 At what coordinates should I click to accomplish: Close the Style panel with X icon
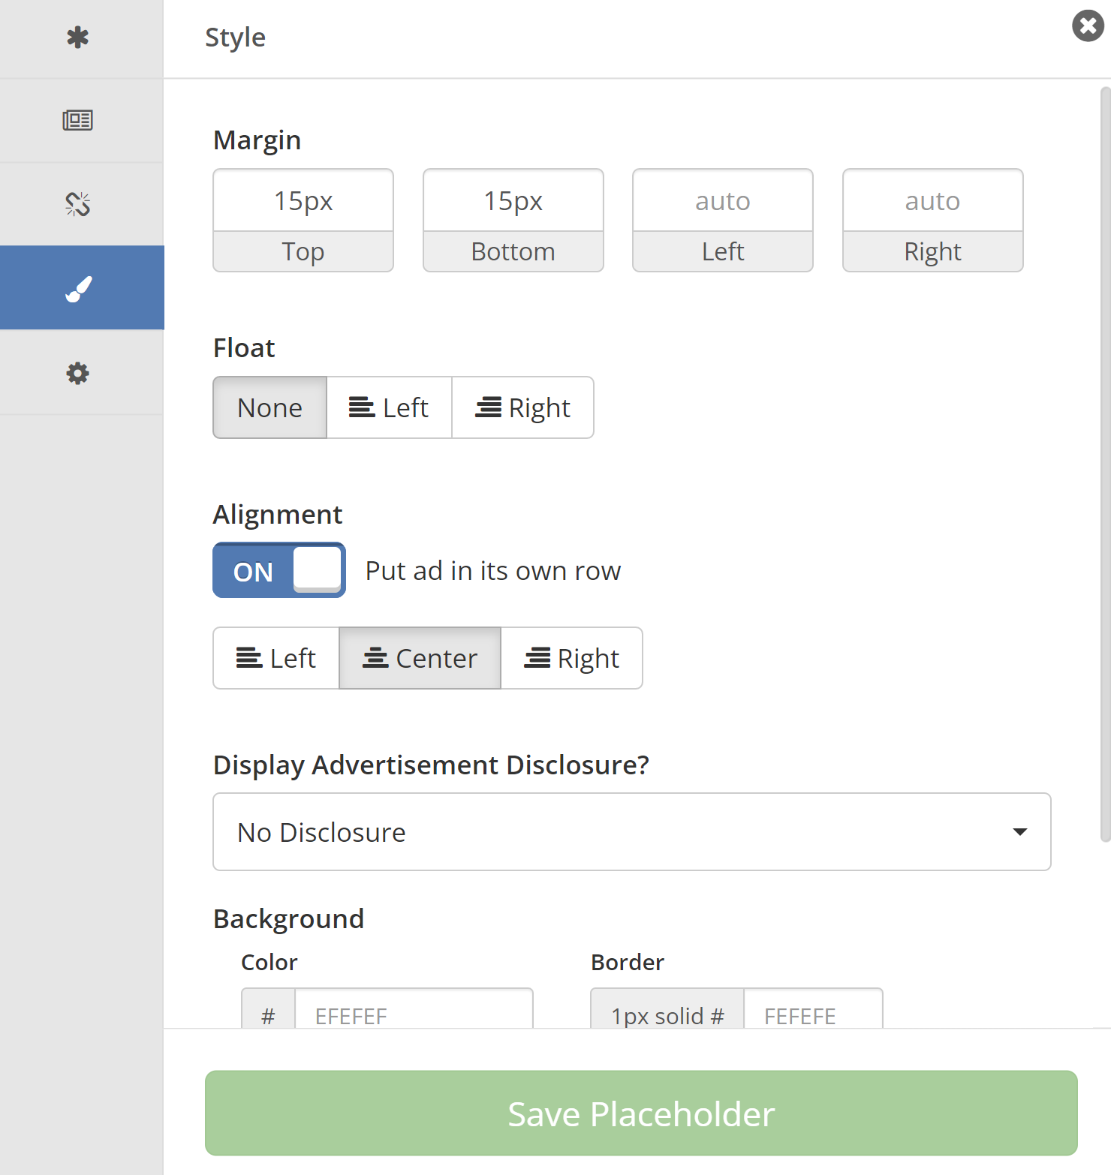[1087, 26]
